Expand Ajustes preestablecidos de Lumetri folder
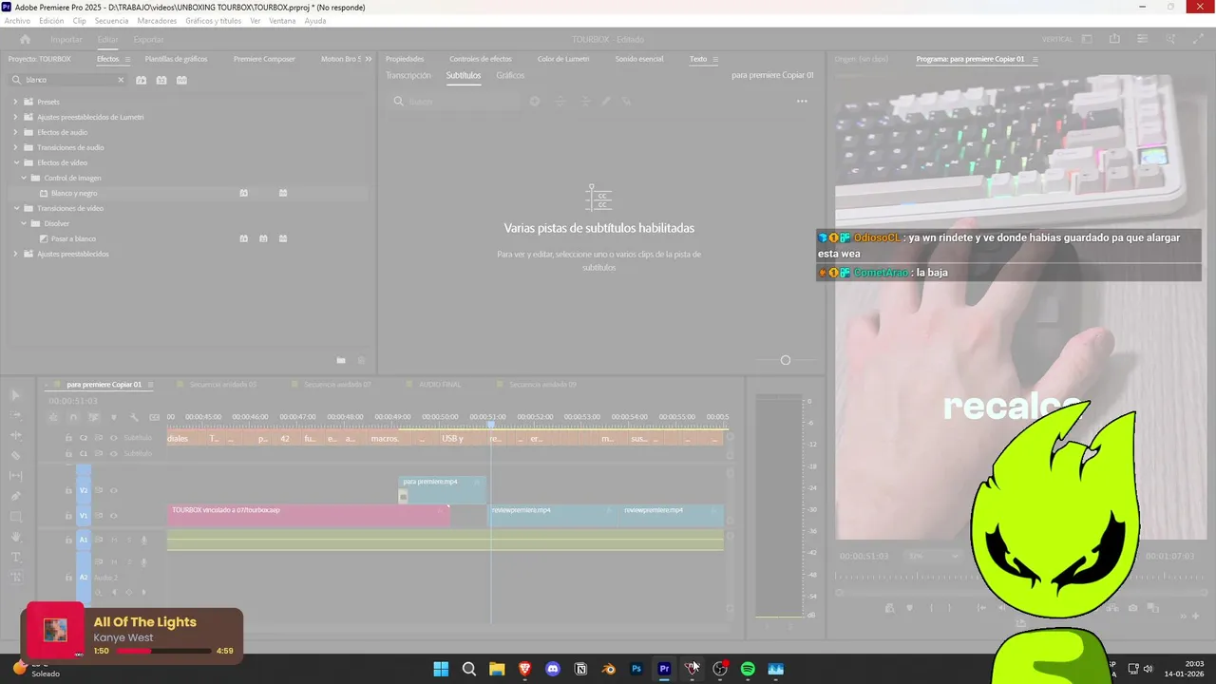The height and width of the screenshot is (684, 1216). point(15,117)
